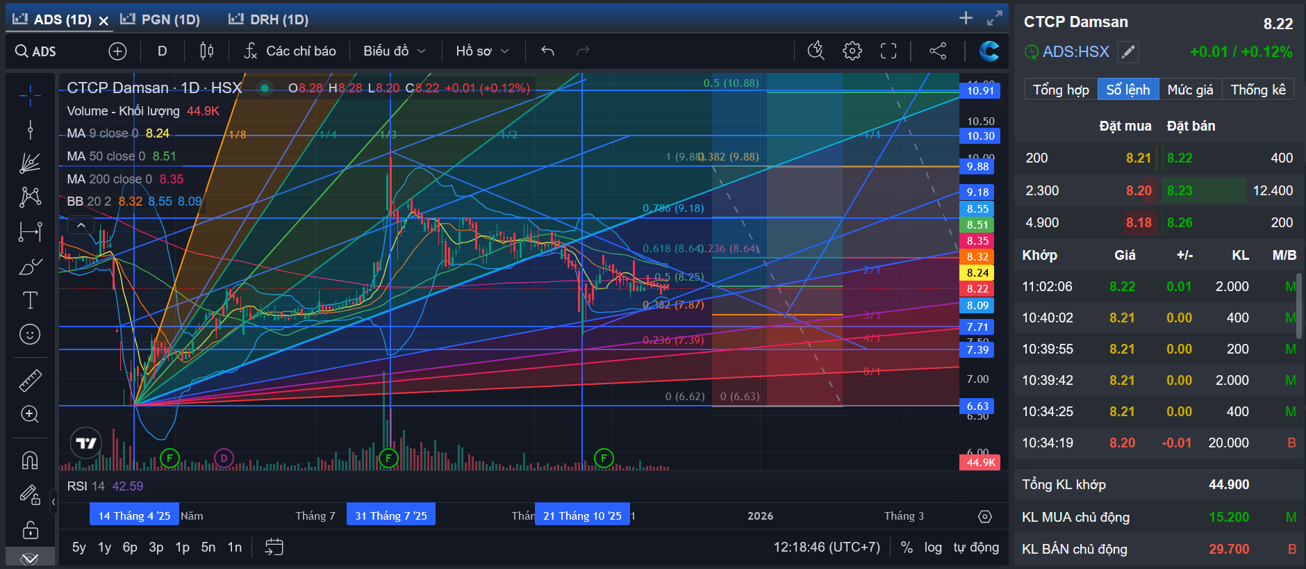Screen dimensions: 1306x569
Task: Click the share chart icon
Action: click(938, 51)
